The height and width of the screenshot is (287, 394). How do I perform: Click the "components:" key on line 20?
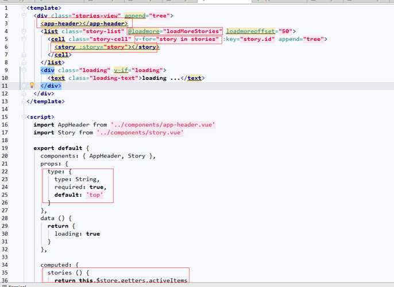(60, 156)
